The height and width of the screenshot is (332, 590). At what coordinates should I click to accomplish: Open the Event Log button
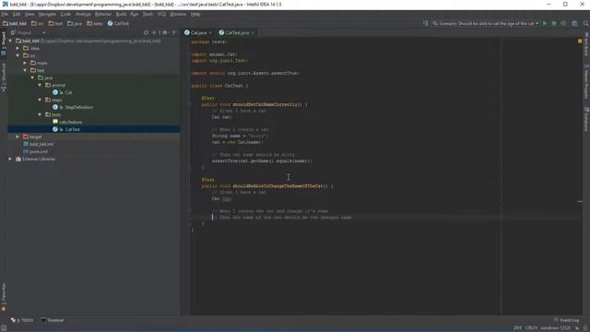tap(566, 320)
